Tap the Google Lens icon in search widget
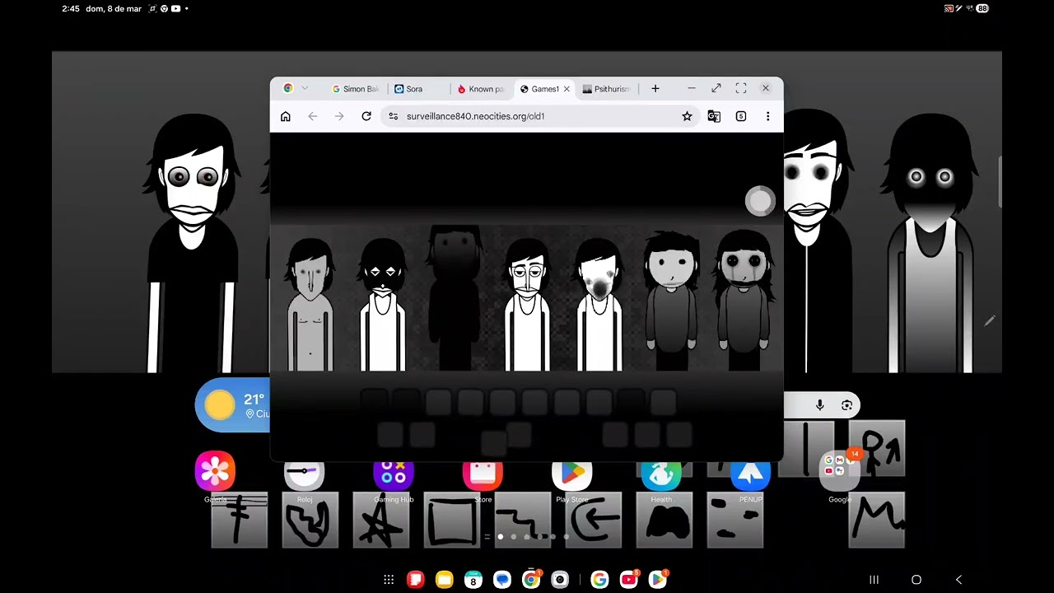 (x=846, y=404)
